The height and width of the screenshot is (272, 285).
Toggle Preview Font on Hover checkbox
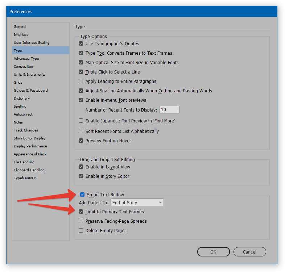click(x=81, y=141)
